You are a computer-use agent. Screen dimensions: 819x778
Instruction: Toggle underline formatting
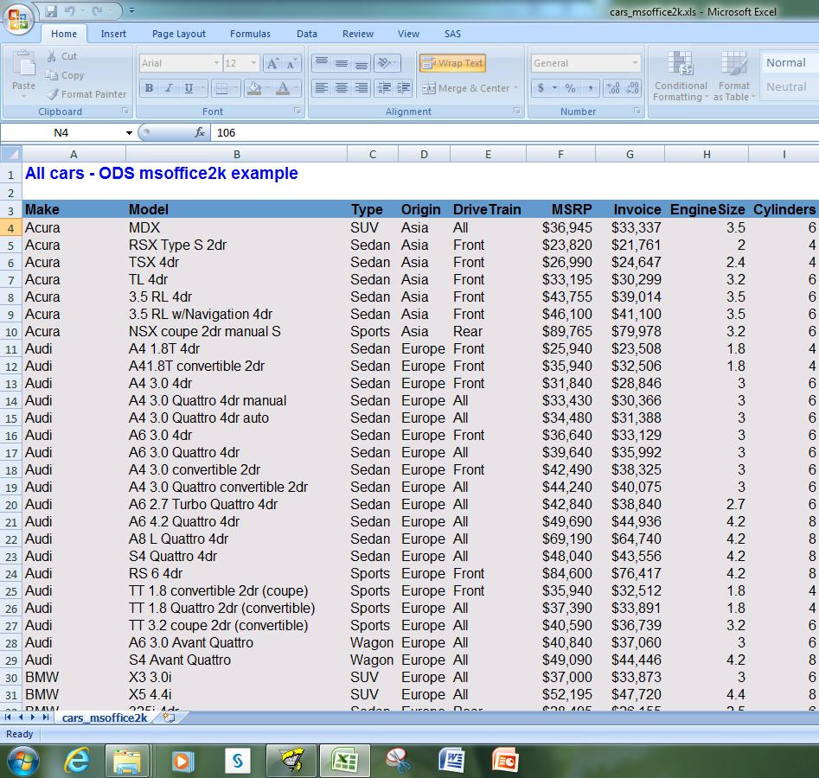pos(189,88)
